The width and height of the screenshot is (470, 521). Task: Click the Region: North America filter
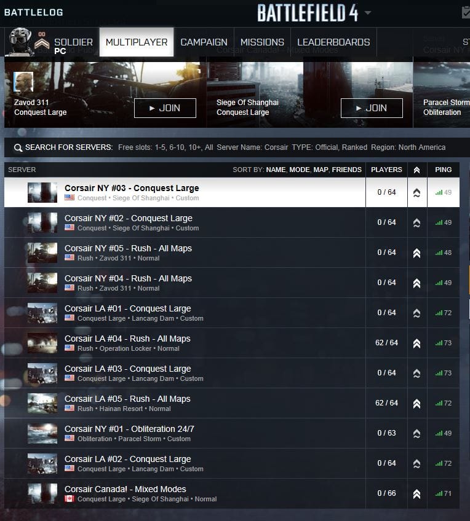tap(408, 147)
